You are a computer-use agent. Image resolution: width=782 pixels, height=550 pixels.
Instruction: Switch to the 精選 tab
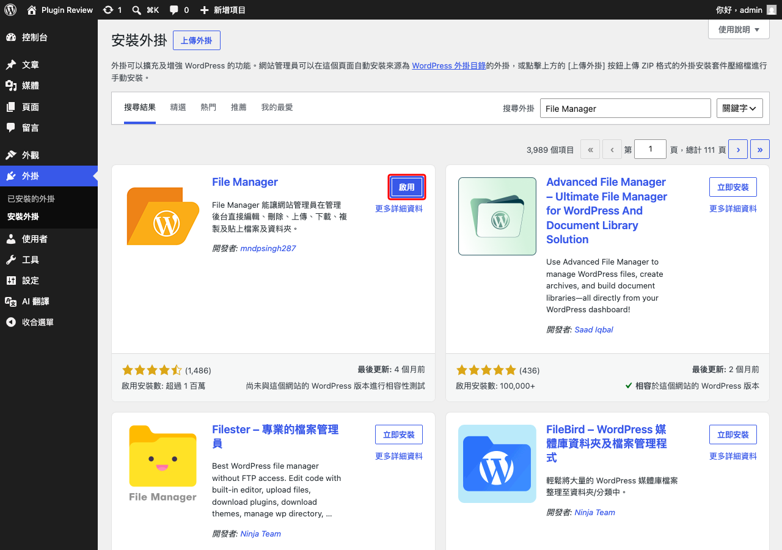tap(178, 108)
